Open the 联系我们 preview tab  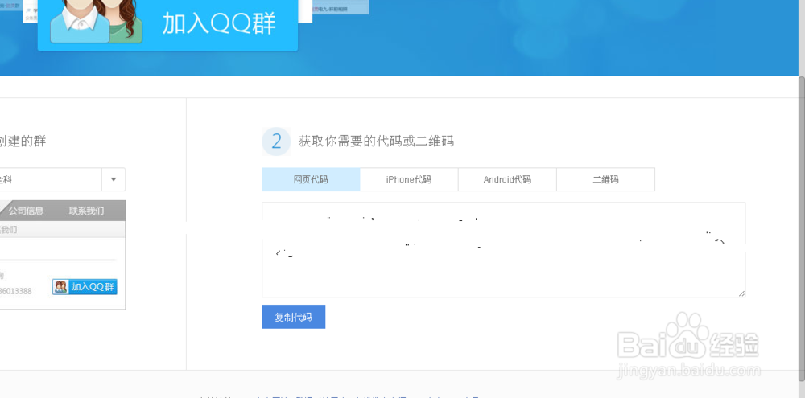coord(87,211)
